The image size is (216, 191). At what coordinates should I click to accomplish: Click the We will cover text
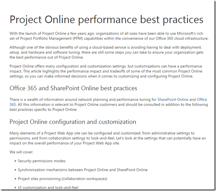pos(21,152)
